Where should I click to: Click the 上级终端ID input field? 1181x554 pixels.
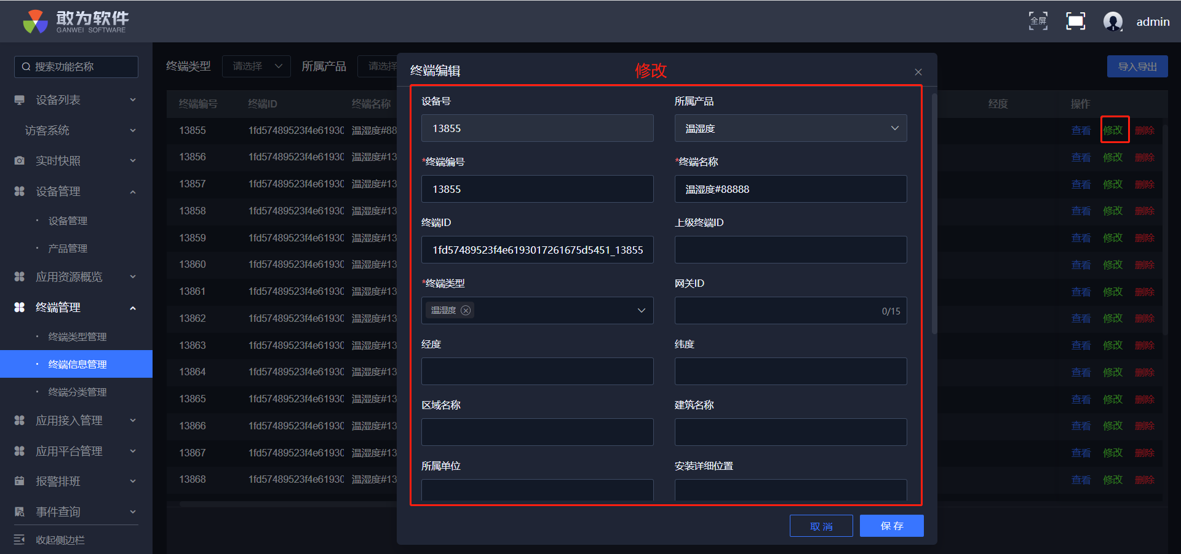pos(790,250)
